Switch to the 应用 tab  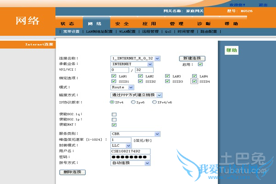(x=149, y=24)
